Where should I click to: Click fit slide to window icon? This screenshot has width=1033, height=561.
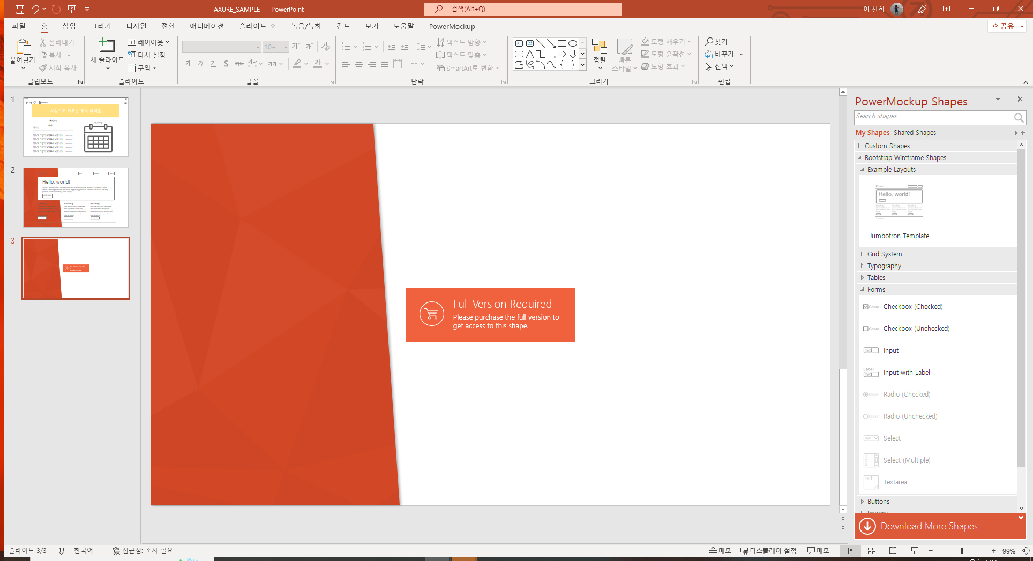pyautogui.click(x=1026, y=551)
